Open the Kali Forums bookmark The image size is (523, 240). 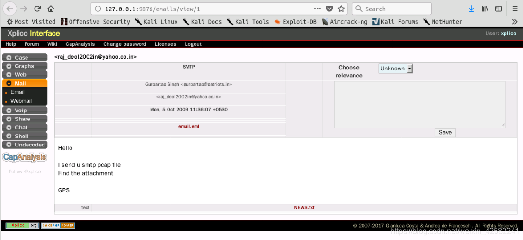coord(395,22)
